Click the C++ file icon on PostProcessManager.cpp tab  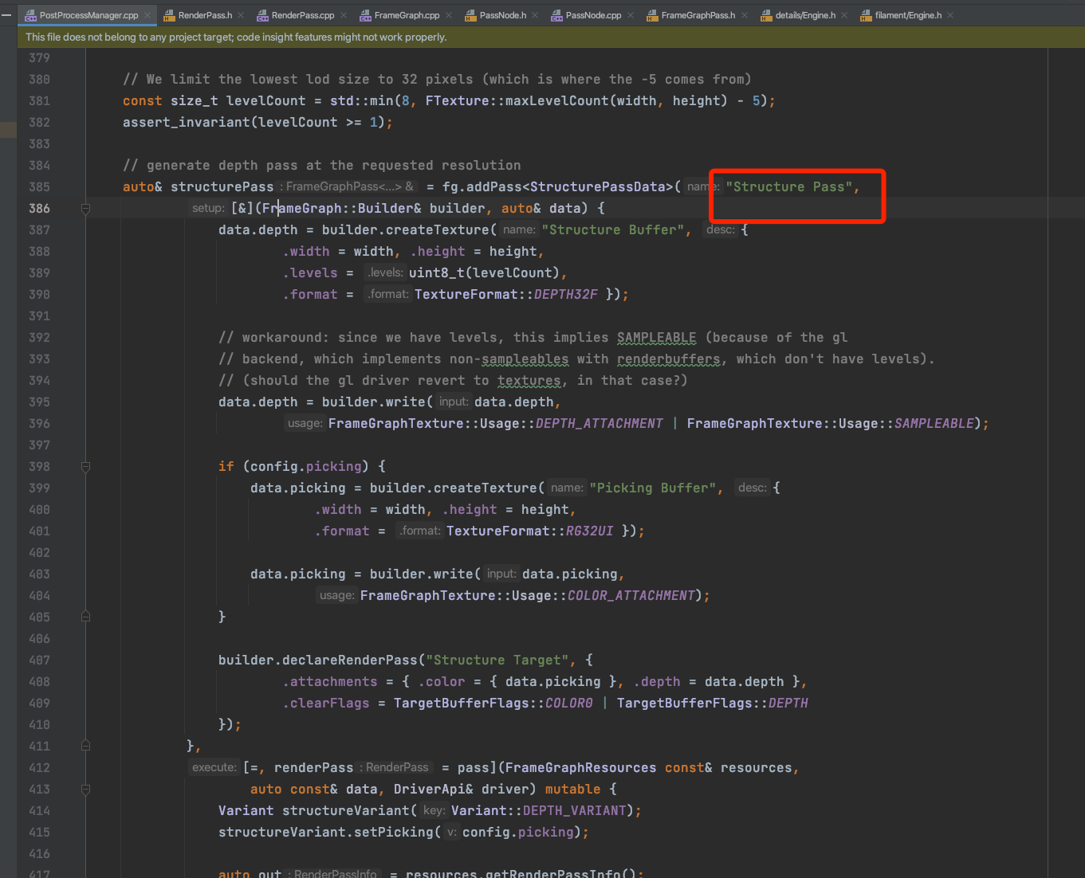(x=29, y=14)
